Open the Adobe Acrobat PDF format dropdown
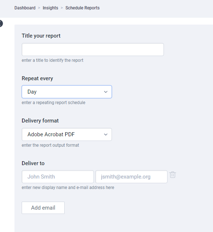The width and height of the screenshot is (213, 232). click(x=67, y=134)
